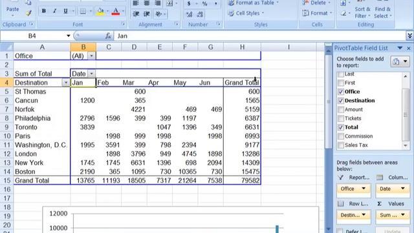Apply the yellow fill color
Screen dimensions: 414x233
(x=100, y=11)
